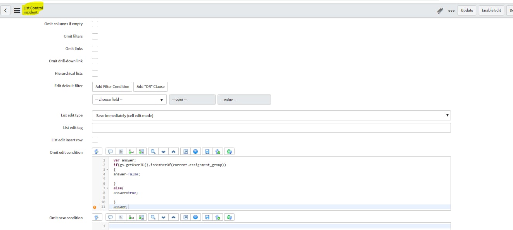Screen dimensions: 513x230
Task: Run syntax check on Omit new condition script
Action: tap(218, 217)
